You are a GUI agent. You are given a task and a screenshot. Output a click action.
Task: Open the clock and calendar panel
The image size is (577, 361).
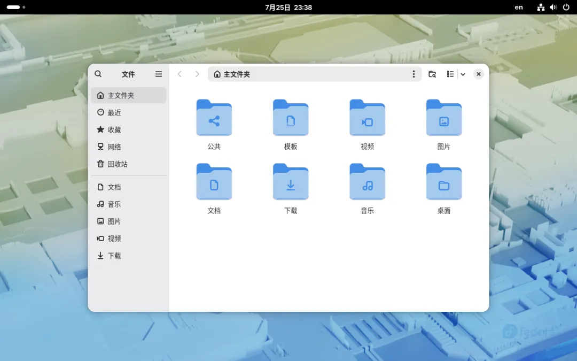pyautogui.click(x=288, y=7)
